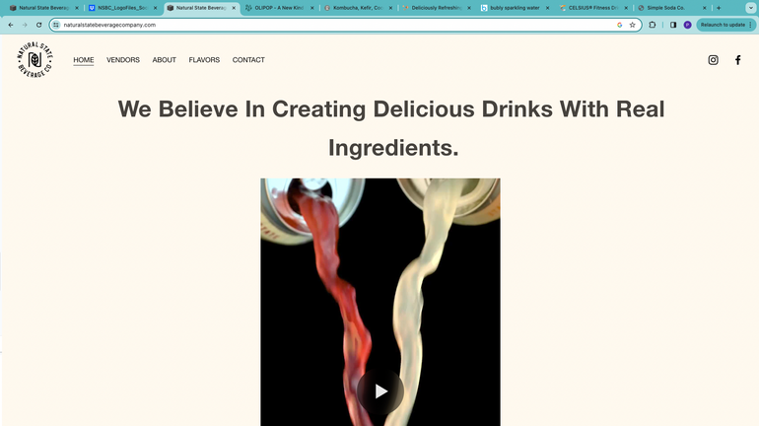This screenshot has width=759, height=426.
Task: Switch to the OLIPOP tab
Action: coord(276,8)
